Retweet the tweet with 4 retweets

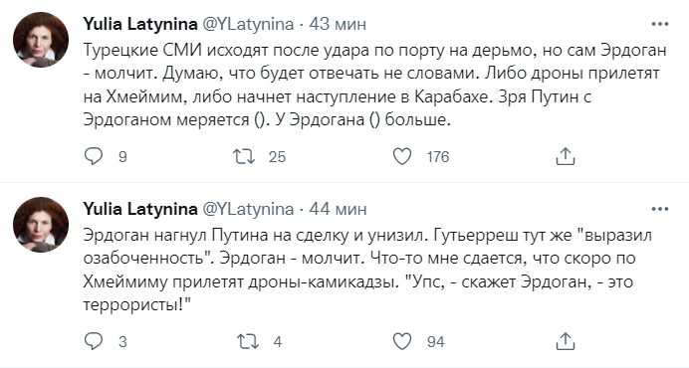tap(248, 341)
